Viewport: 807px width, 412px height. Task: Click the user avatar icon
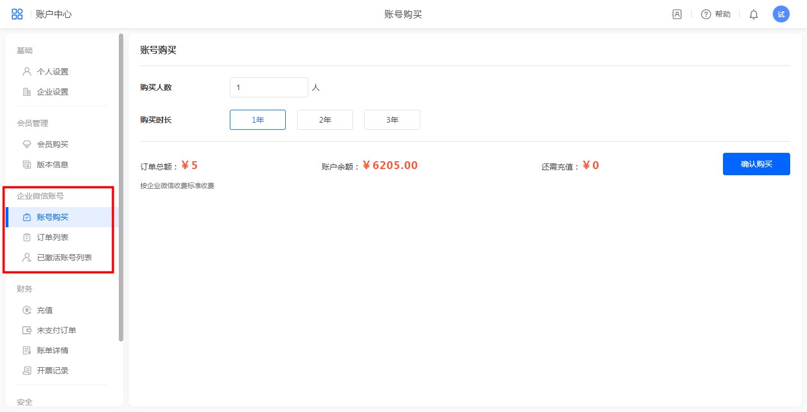click(x=781, y=15)
